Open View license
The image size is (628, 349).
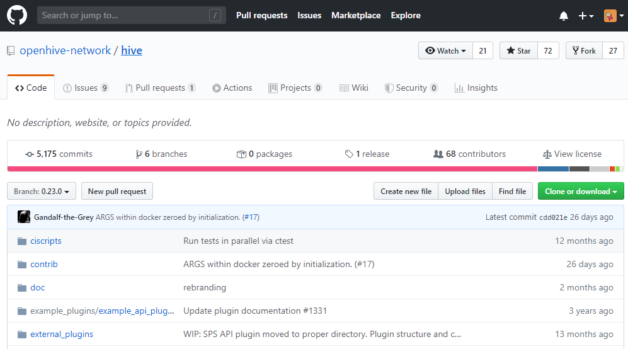click(x=572, y=154)
